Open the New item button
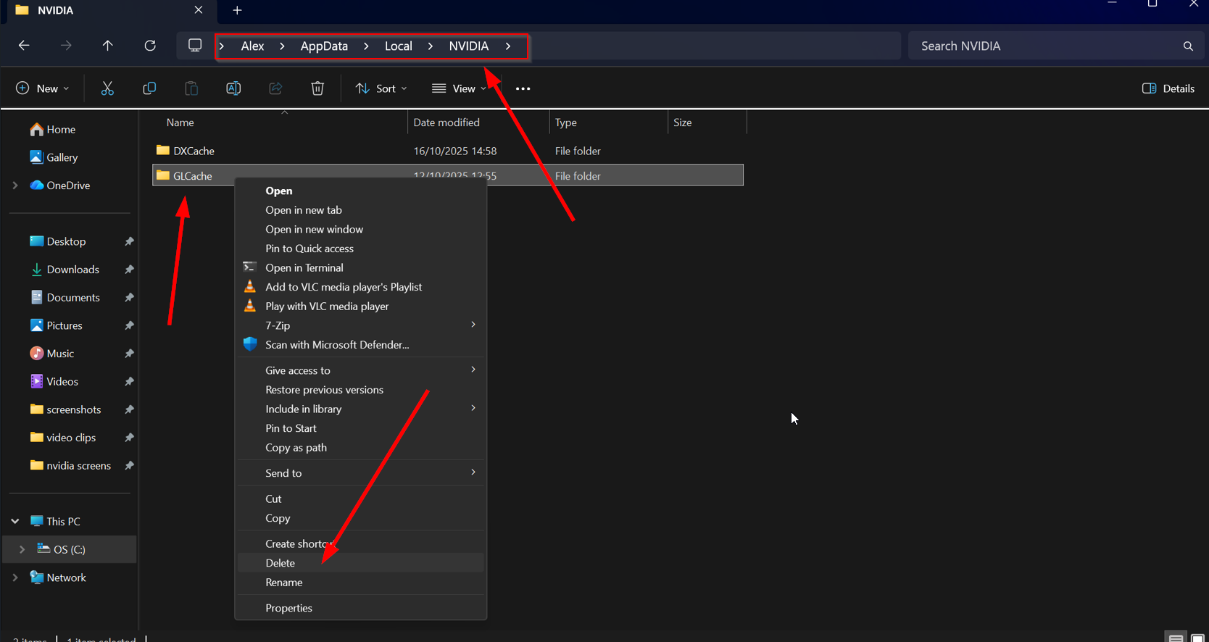Viewport: 1209px width, 642px height. pos(42,88)
